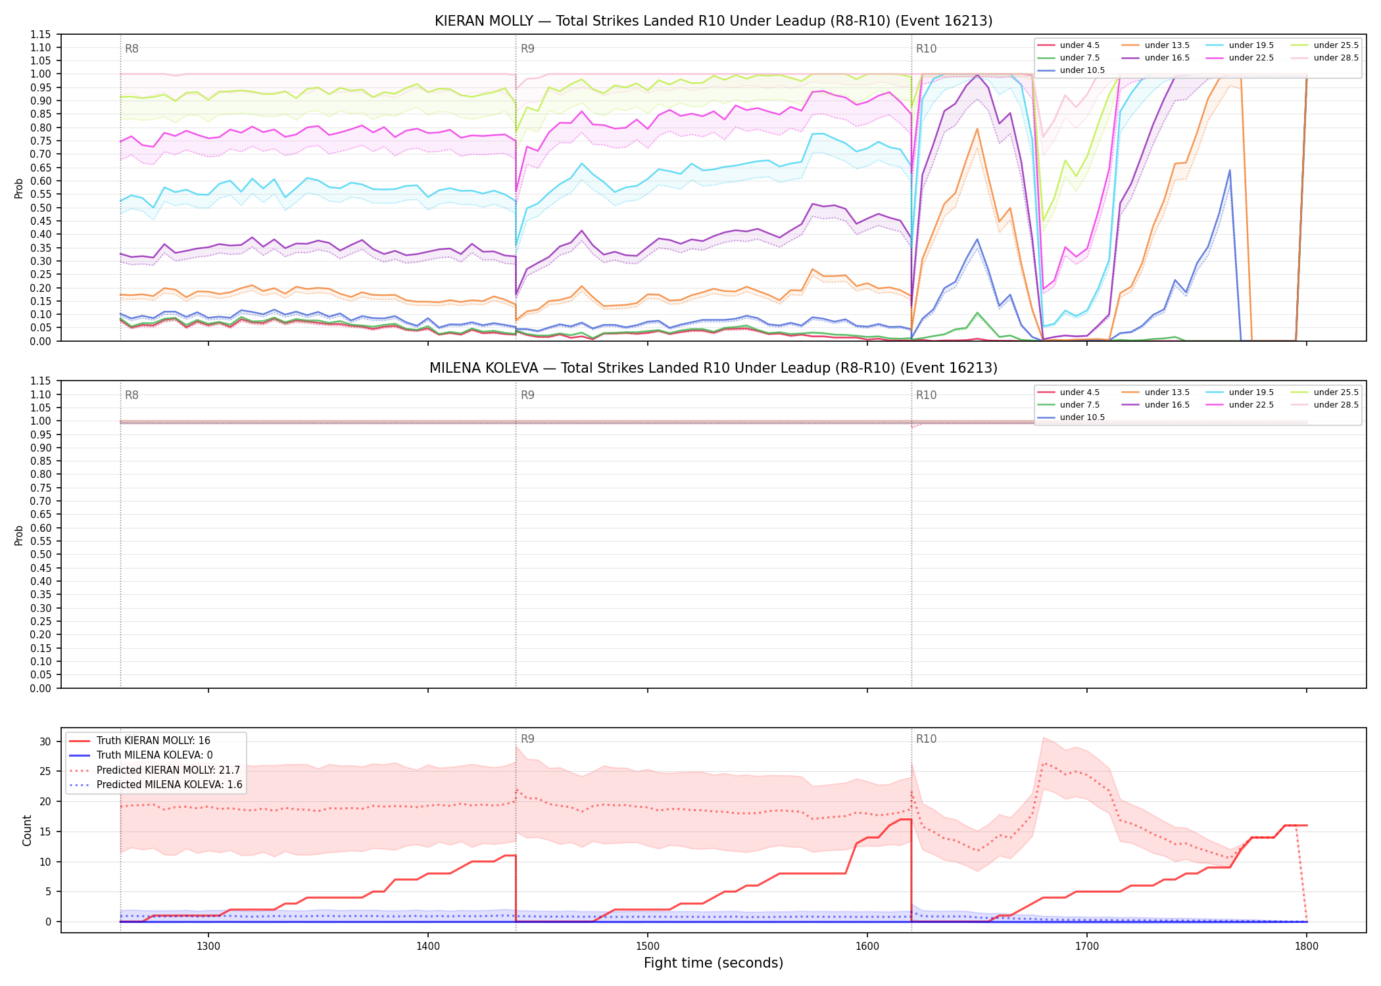Screen dimensions: 1381x986
Task: Click the 1600 x-axis tick label
Action: (x=867, y=946)
